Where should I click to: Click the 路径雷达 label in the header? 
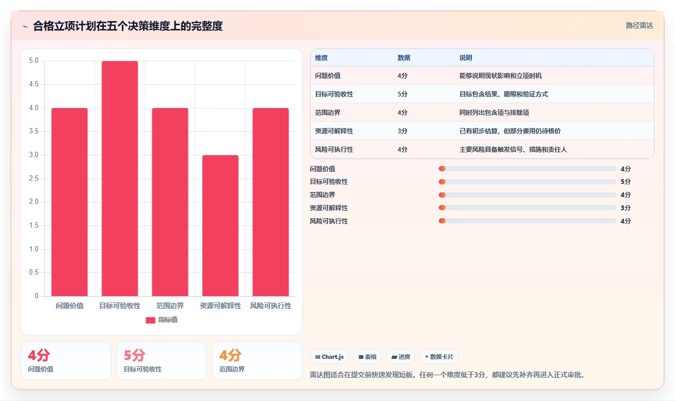click(639, 25)
